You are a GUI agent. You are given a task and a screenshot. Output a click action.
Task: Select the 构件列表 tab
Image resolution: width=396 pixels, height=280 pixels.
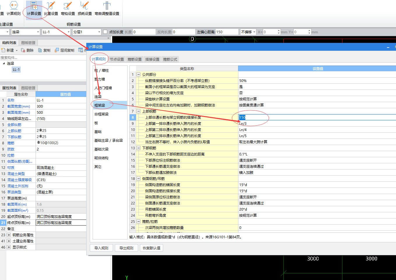9,43
